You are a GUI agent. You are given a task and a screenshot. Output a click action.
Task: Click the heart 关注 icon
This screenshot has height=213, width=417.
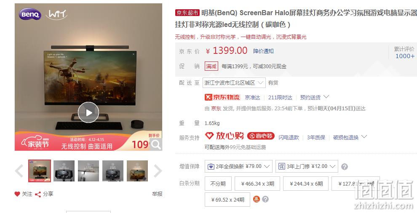(17, 194)
